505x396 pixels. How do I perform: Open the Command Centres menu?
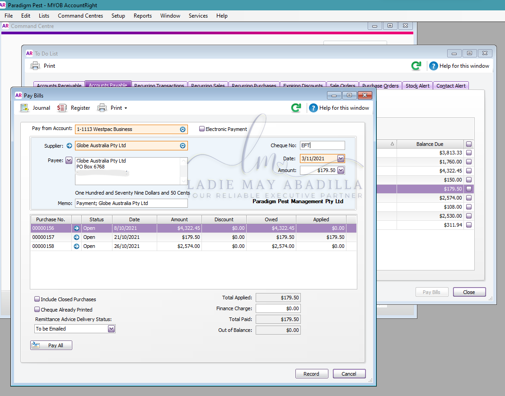tap(80, 16)
